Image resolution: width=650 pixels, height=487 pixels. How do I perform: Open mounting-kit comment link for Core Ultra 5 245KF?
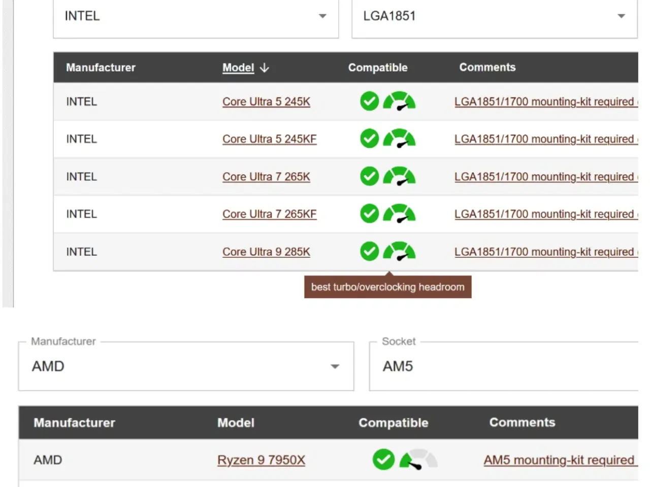coord(546,139)
